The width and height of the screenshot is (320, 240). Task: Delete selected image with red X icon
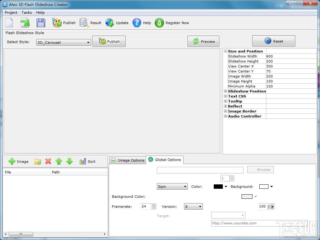pyautogui.click(x=48, y=162)
